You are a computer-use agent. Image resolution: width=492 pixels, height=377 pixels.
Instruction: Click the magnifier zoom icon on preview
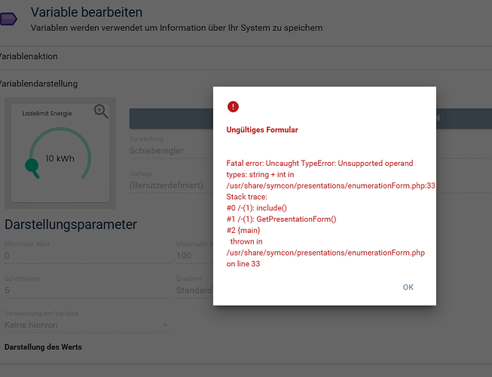(101, 112)
